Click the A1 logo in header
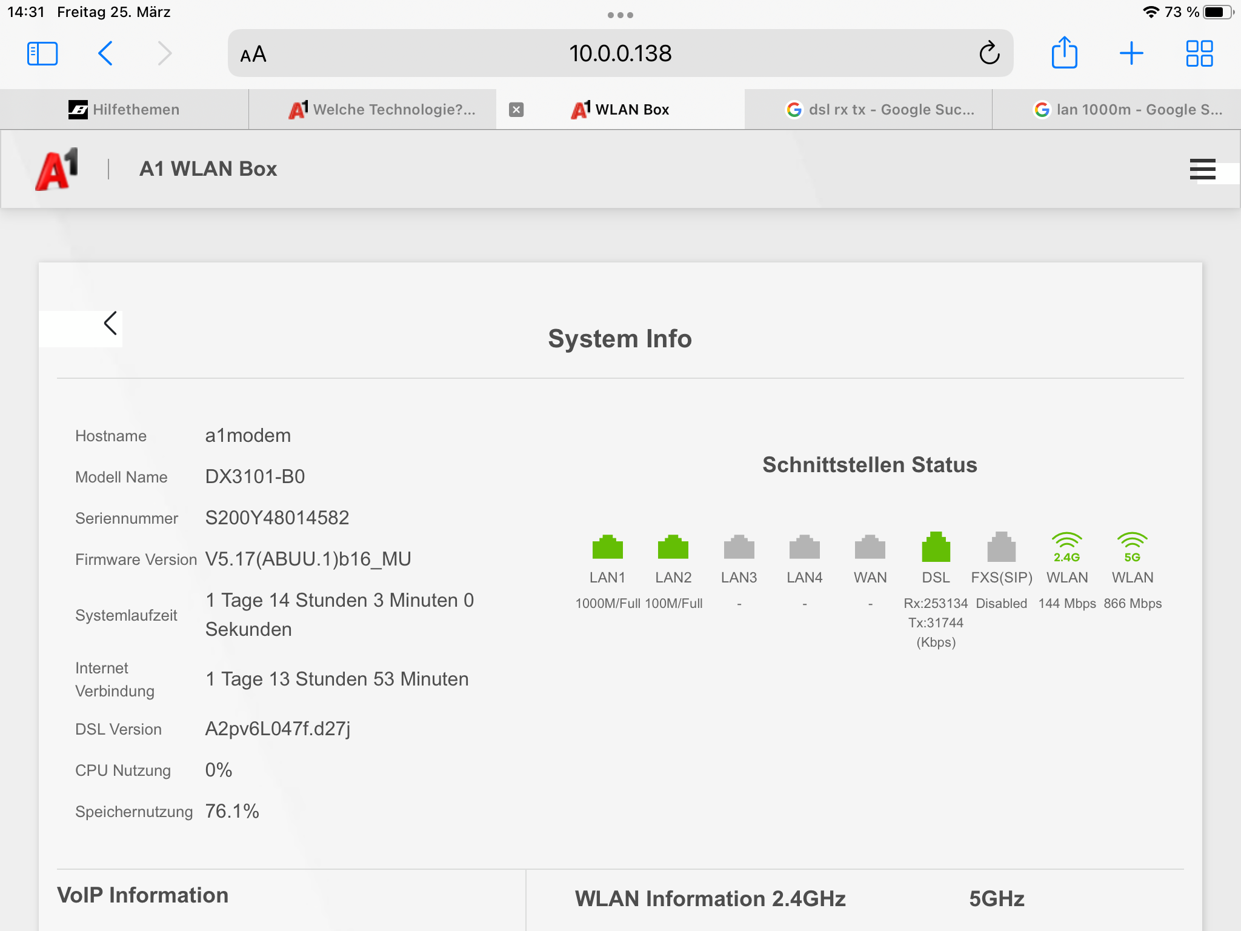Screen dimensions: 1241x931 (x=57, y=169)
